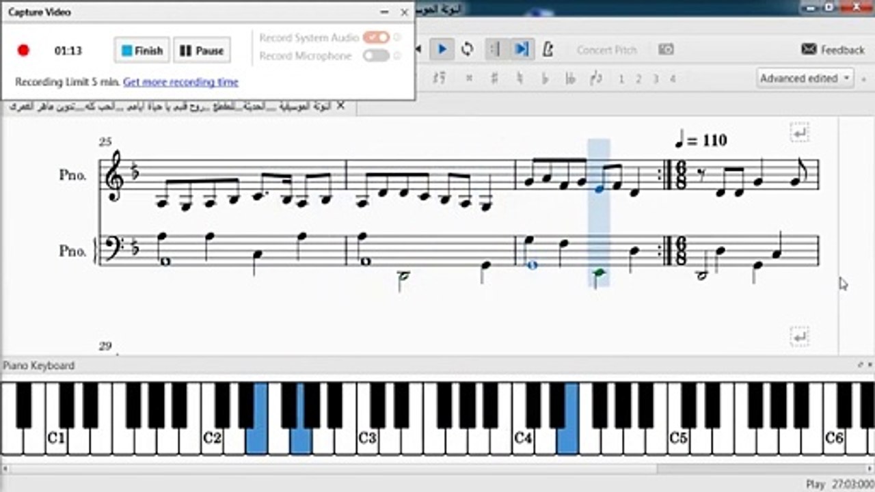Open the Advanced edited workspace dropdown
This screenshot has width=875, height=492.
pyautogui.click(x=805, y=78)
